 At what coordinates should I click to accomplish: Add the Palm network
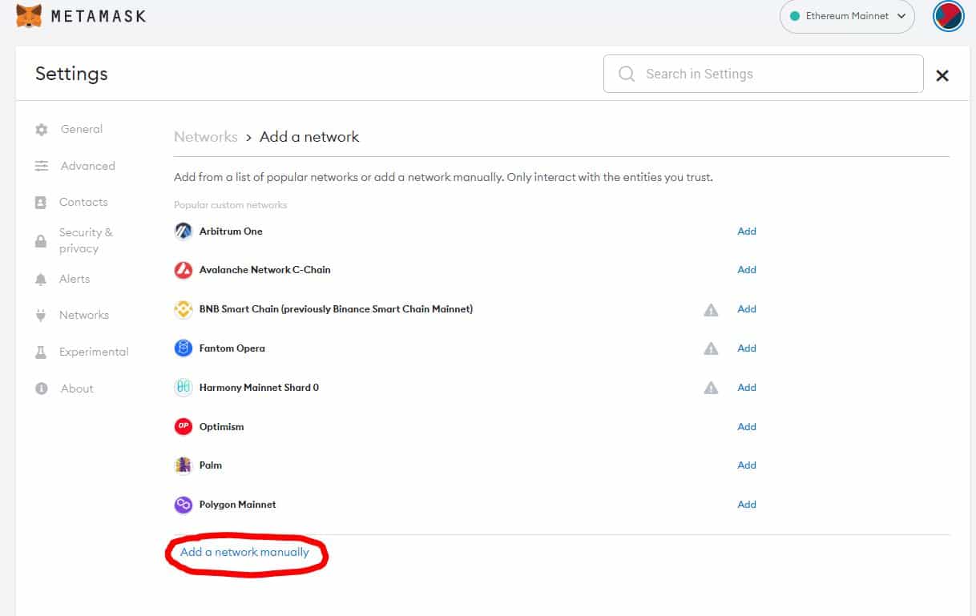[747, 465]
